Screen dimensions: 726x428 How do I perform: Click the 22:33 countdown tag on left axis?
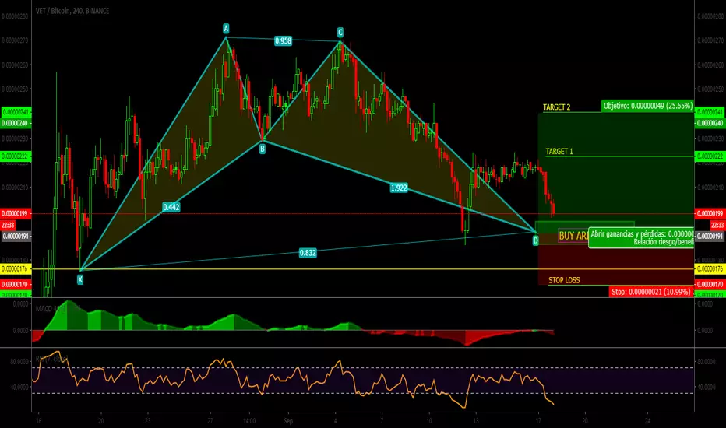tap(8, 226)
